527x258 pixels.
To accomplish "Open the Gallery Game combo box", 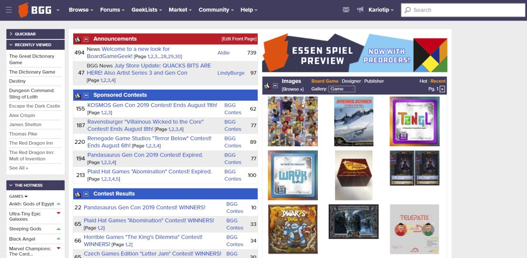I will coord(342,89).
